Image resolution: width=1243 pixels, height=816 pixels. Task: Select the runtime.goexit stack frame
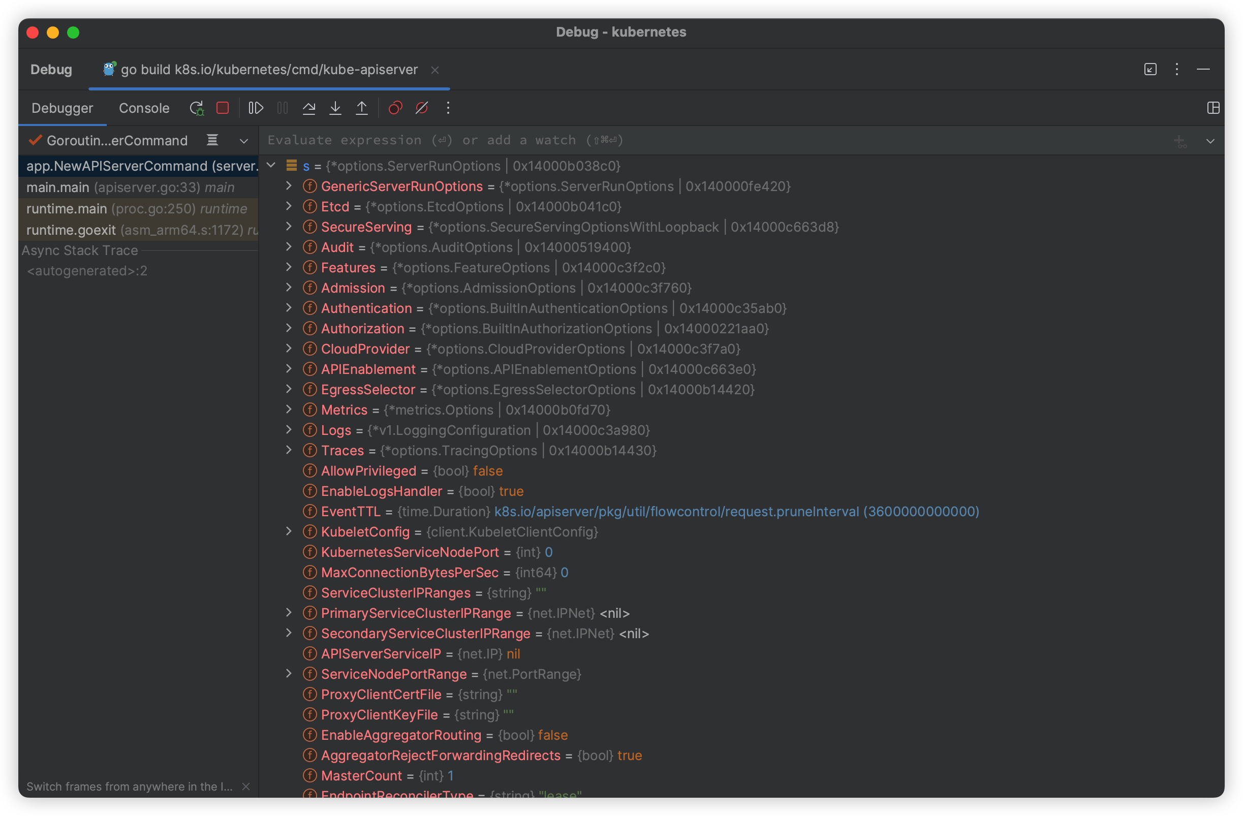pos(138,230)
